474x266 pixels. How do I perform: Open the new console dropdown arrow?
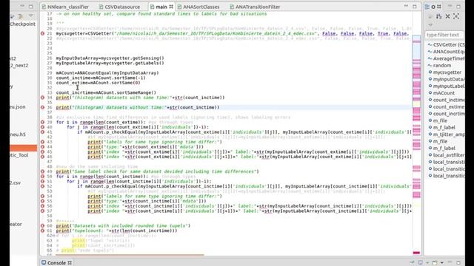click(x=441, y=263)
